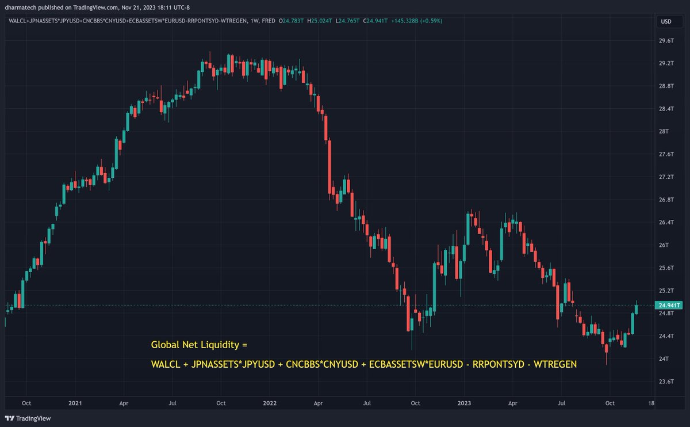
Task: Click the 2021 label on time axis
Action: pos(75,403)
